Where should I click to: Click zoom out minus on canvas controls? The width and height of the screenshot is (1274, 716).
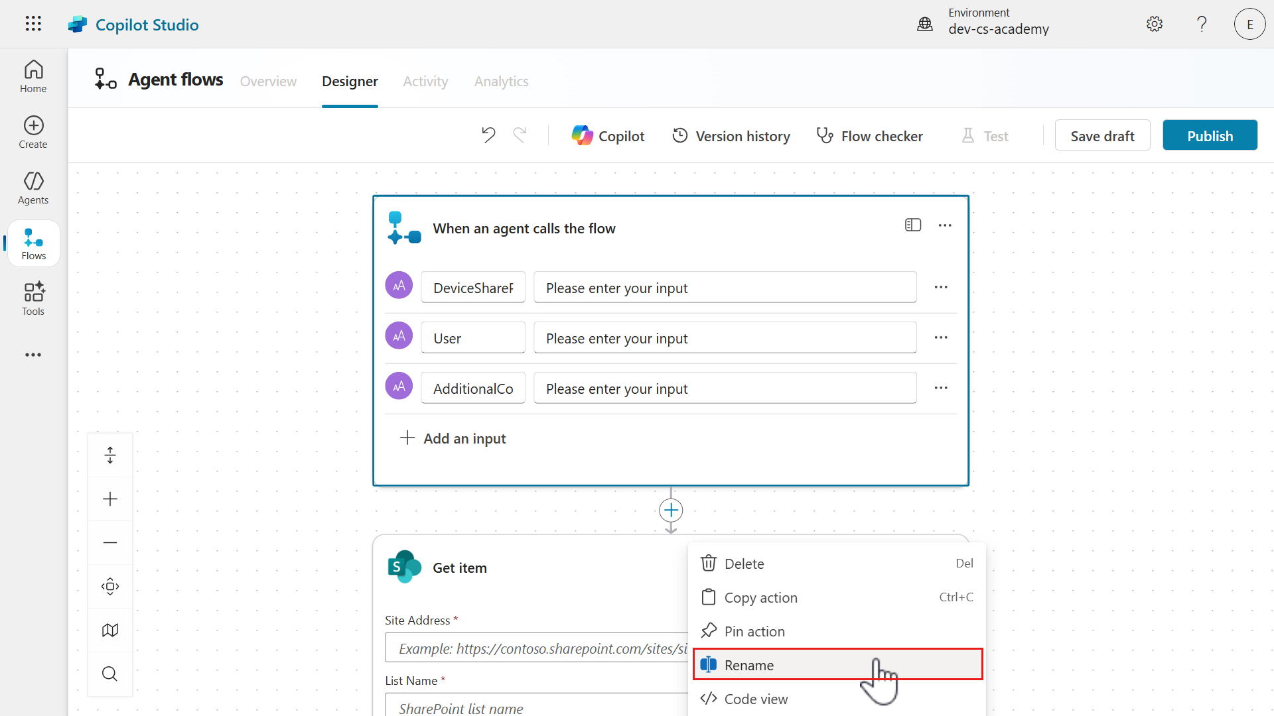110,543
